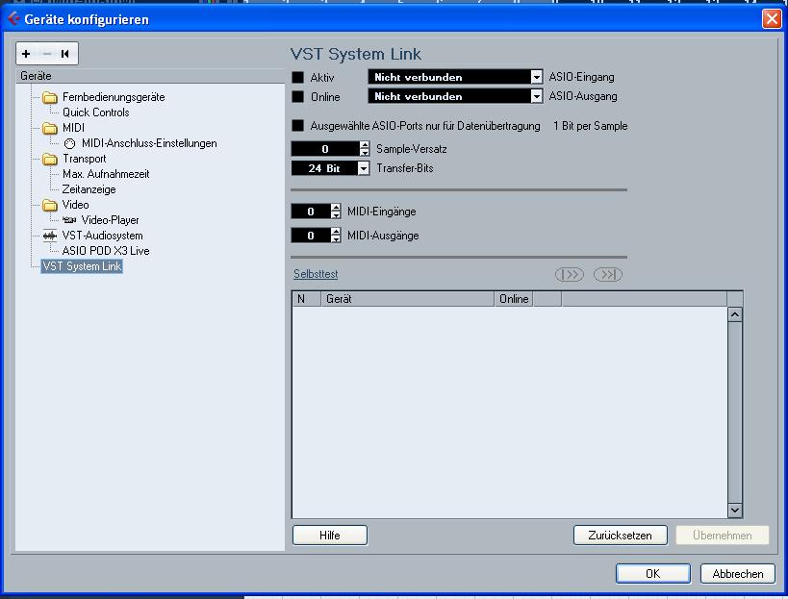Increase MIDI-Eingänge count
The width and height of the screenshot is (788, 599).
(336, 208)
